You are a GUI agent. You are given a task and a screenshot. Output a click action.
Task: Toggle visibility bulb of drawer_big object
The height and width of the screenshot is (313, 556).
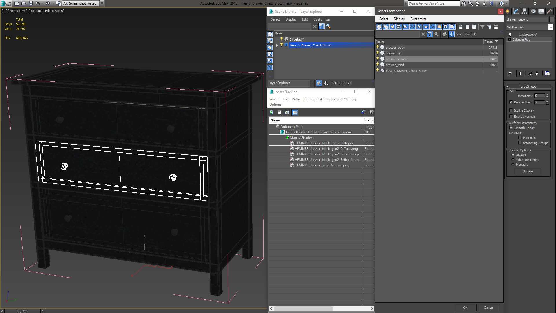click(x=377, y=53)
